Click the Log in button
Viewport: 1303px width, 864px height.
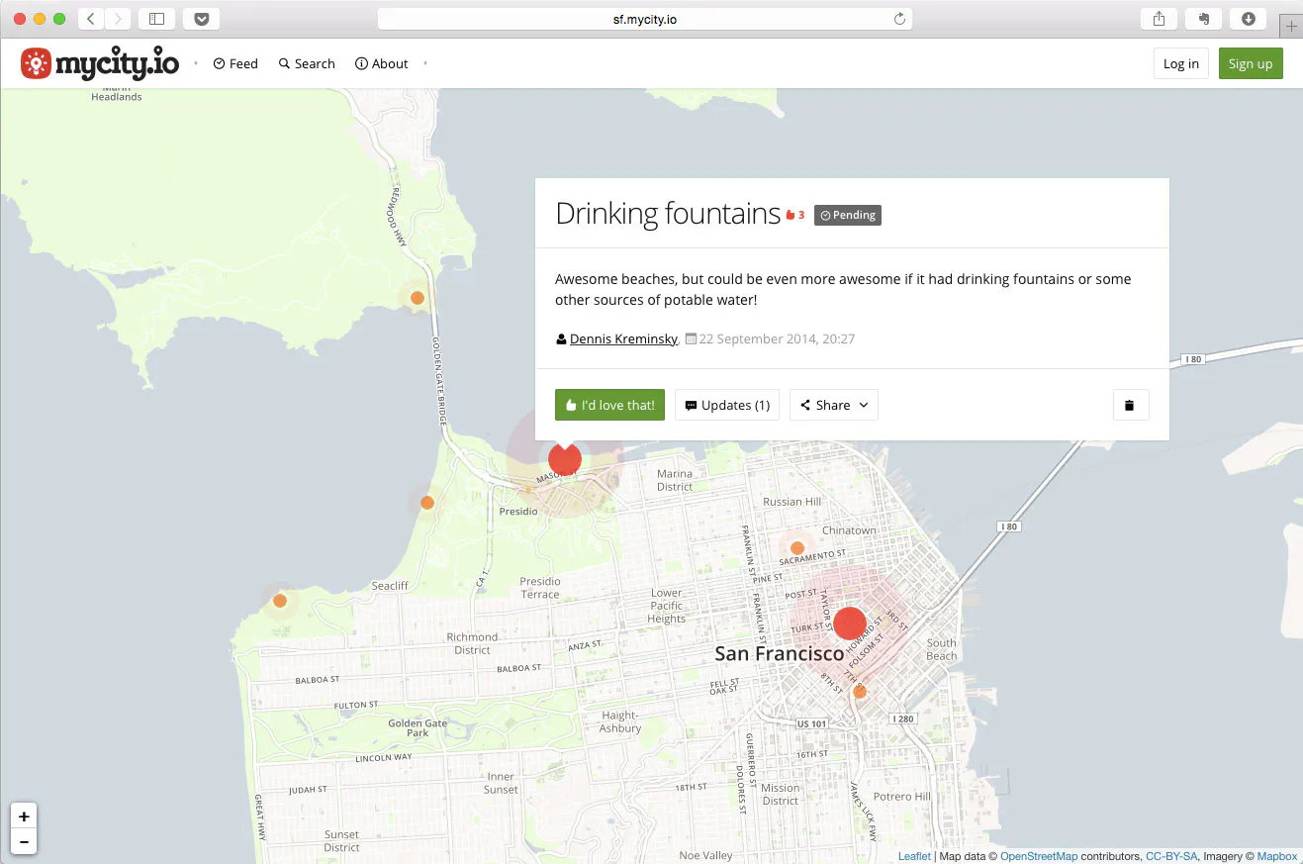click(x=1181, y=63)
